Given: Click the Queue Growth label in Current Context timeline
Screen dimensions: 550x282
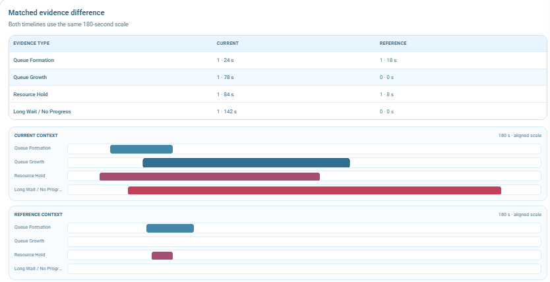Looking at the screenshot, I should click(30, 162).
